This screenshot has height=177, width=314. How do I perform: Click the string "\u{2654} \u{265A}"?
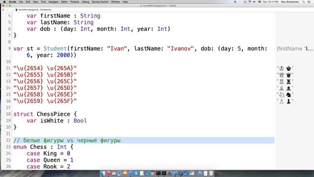click(x=45, y=68)
